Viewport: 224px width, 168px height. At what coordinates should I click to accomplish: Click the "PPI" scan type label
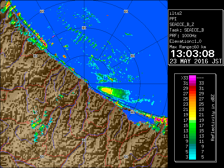tap(173, 19)
